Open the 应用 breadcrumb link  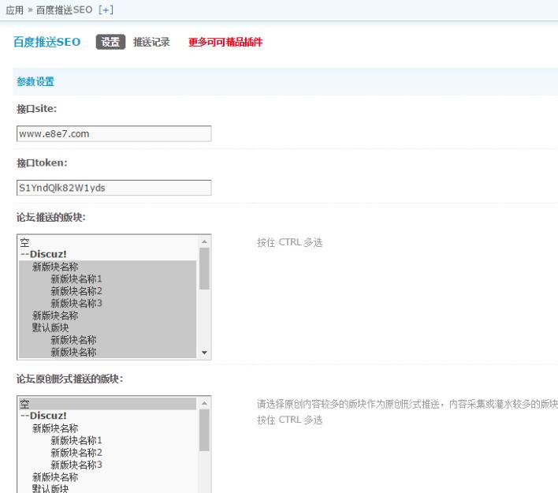click(15, 10)
